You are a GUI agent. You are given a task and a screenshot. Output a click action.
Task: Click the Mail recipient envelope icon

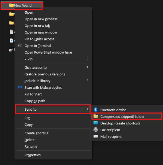pyautogui.click(x=96, y=136)
